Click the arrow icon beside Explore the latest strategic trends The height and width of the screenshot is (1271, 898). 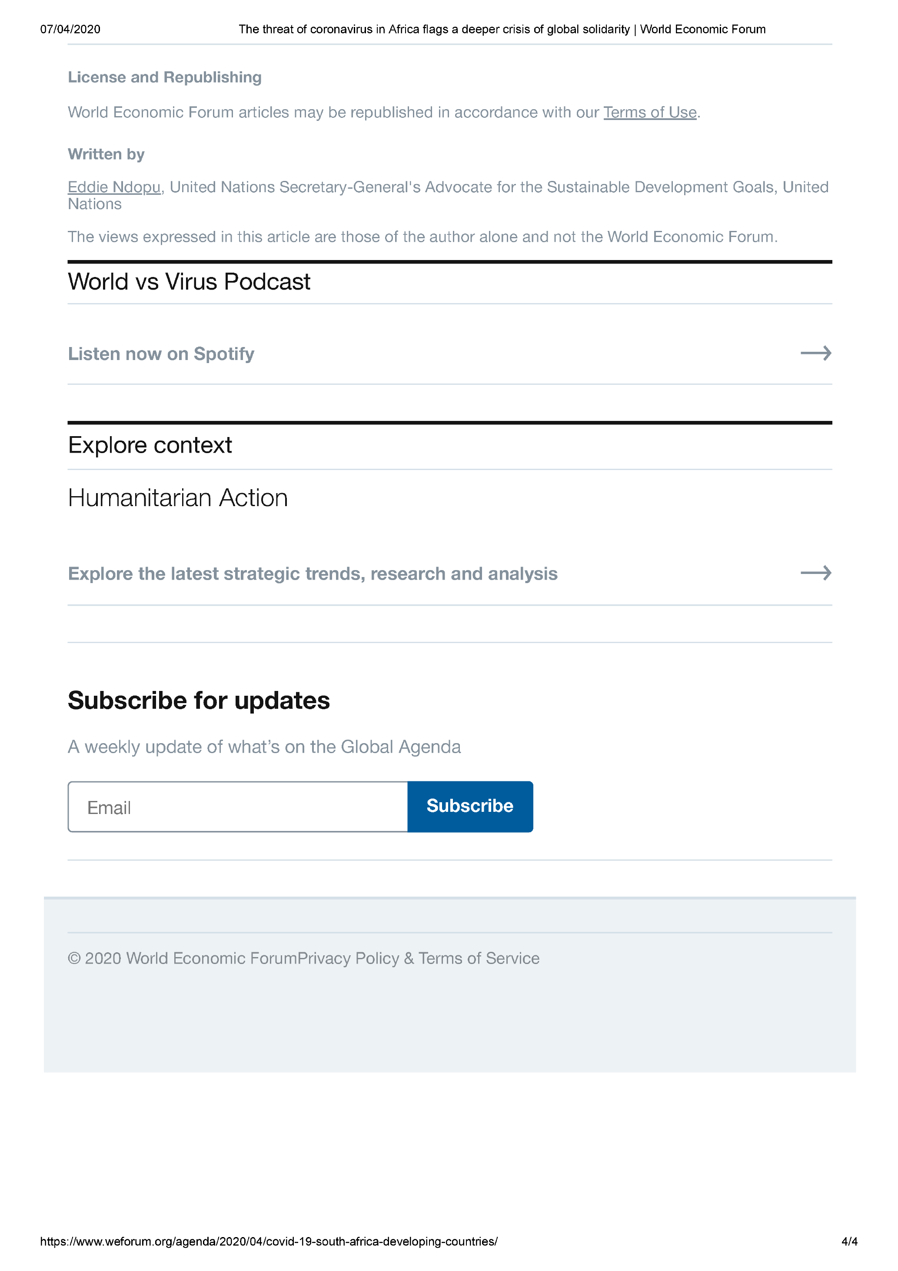point(815,573)
